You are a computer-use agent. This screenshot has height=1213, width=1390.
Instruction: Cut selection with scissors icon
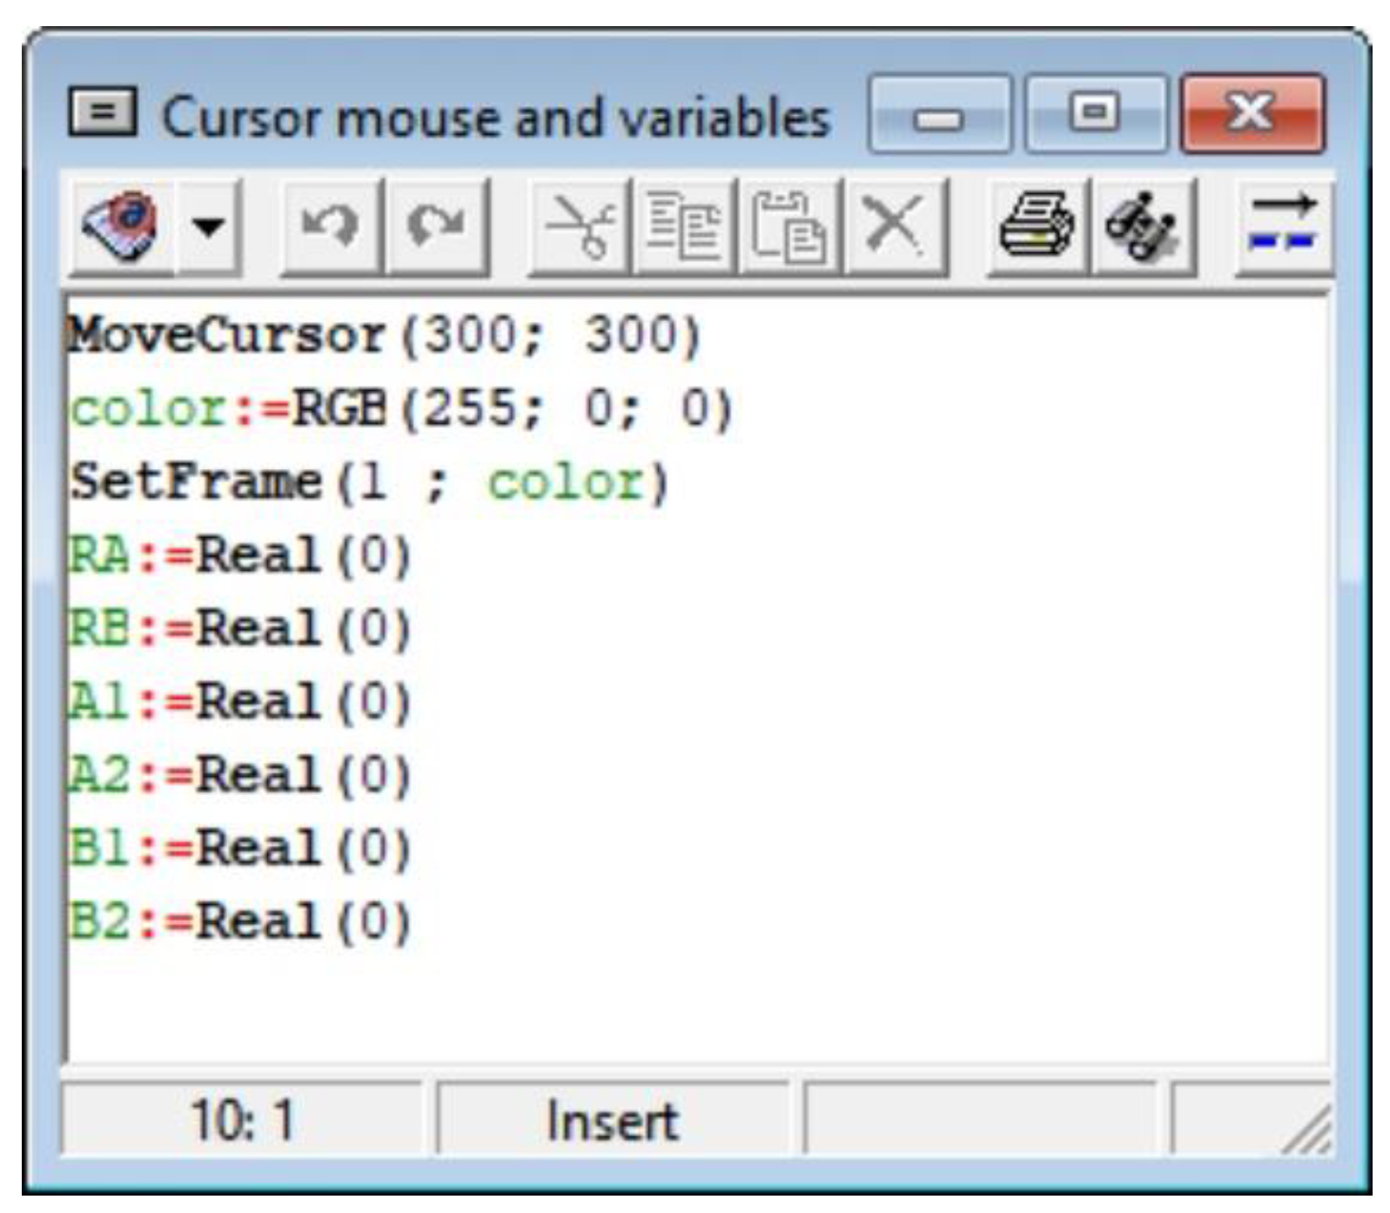580,228
